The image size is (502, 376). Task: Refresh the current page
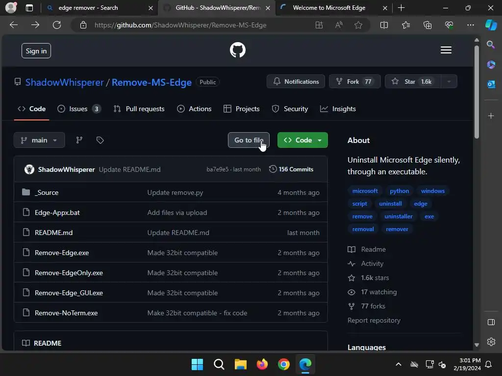(57, 25)
